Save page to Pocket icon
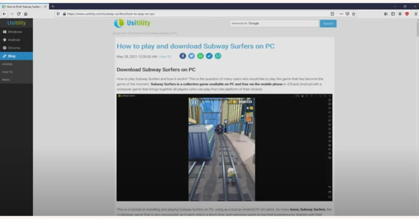 pos(347,14)
